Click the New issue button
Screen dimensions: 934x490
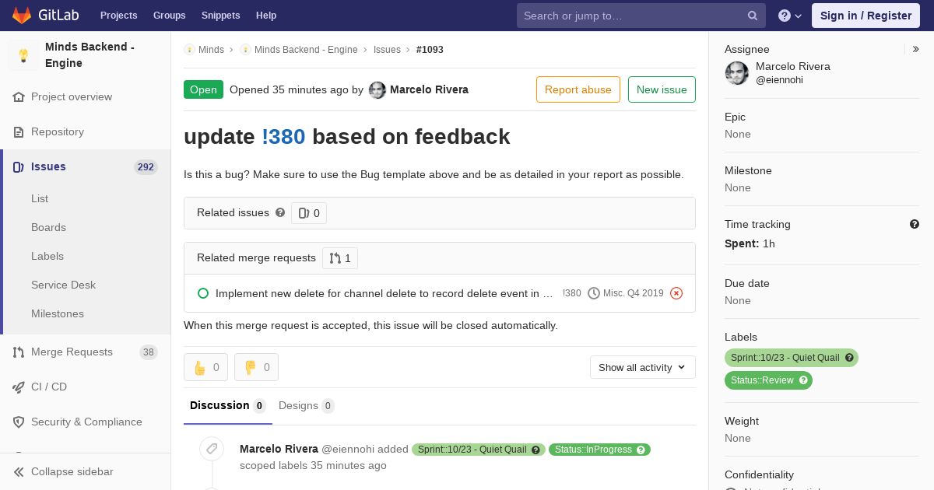coord(662,89)
